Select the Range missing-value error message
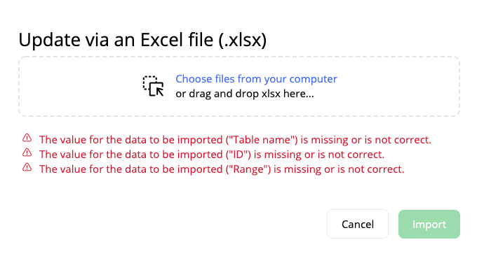Screen dimensions: 477x256 tap(222, 169)
